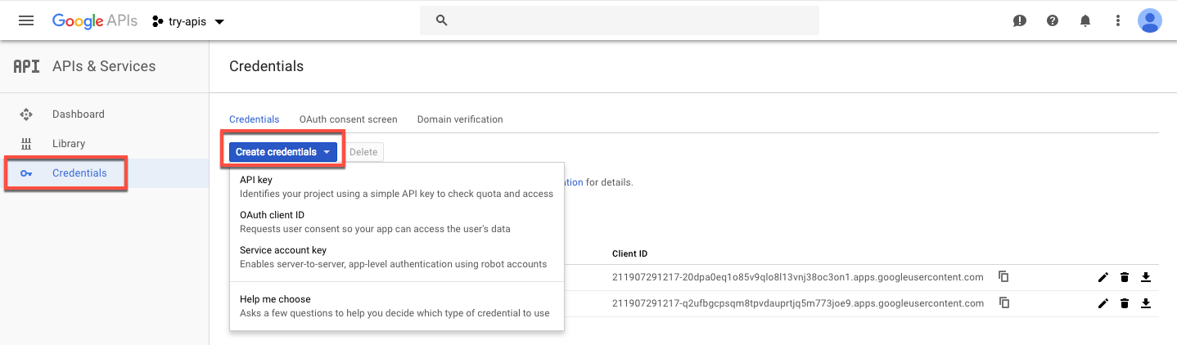1177x345 pixels.
Task: Download JSON for client 211907291217-20dpa0eq
Action: pos(1146,278)
